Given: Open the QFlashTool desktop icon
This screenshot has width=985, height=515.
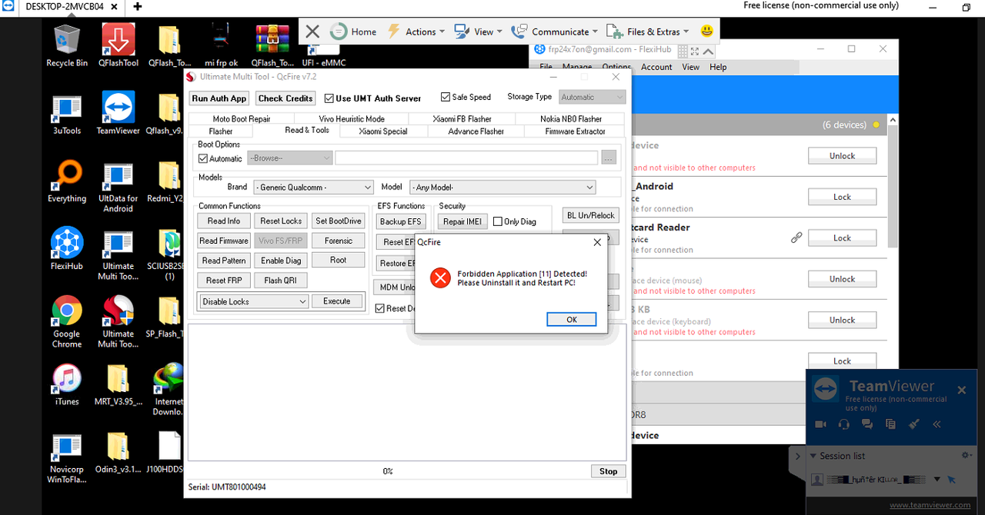Looking at the screenshot, I should (x=119, y=45).
